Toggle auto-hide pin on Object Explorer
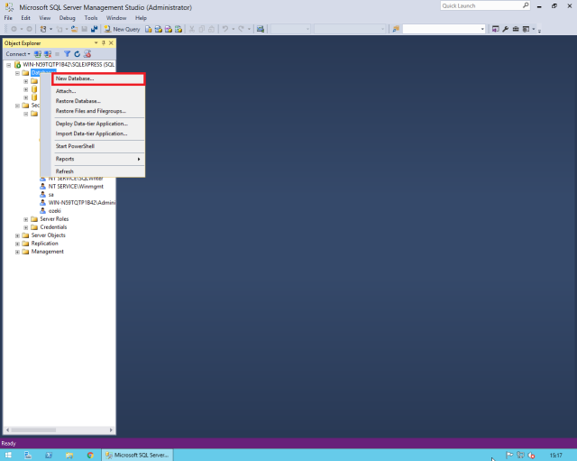The width and height of the screenshot is (577, 461). click(x=104, y=43)
